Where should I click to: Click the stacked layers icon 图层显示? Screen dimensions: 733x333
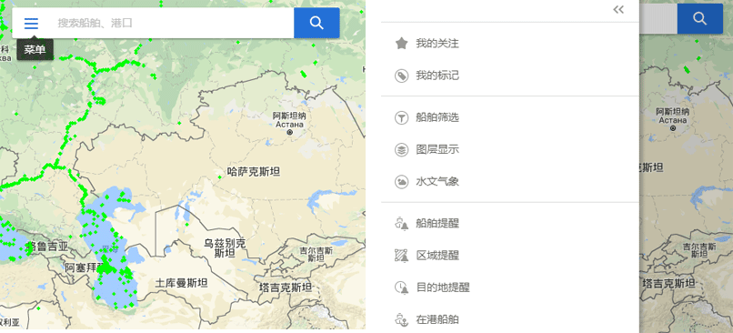point(402,149)
